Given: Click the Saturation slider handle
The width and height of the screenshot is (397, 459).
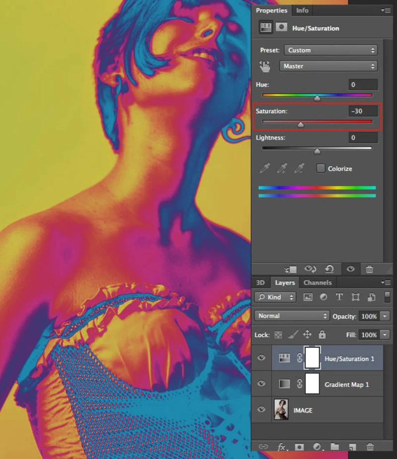Looking at the screenshot, I should coord(301,125).
